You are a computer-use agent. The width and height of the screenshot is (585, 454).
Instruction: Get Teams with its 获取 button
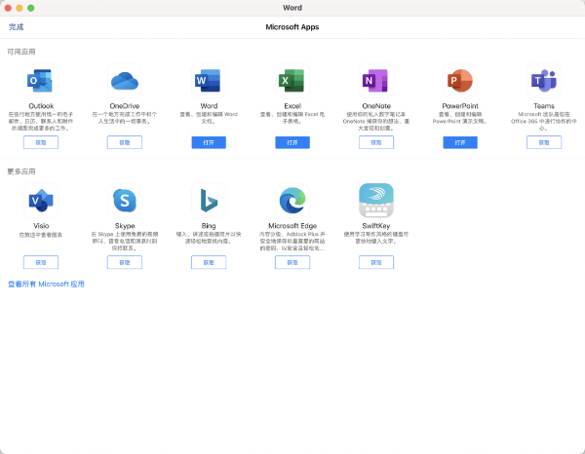[x=544, y=142]
